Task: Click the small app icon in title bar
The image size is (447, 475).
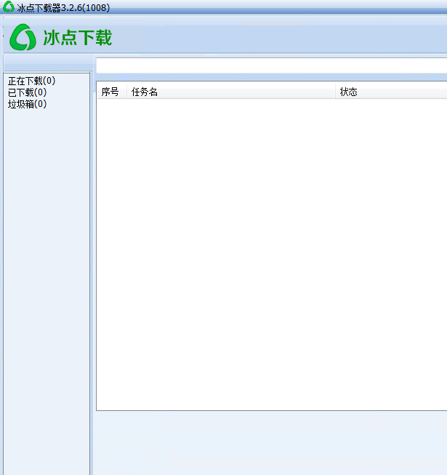Action: tap(8, 7)
